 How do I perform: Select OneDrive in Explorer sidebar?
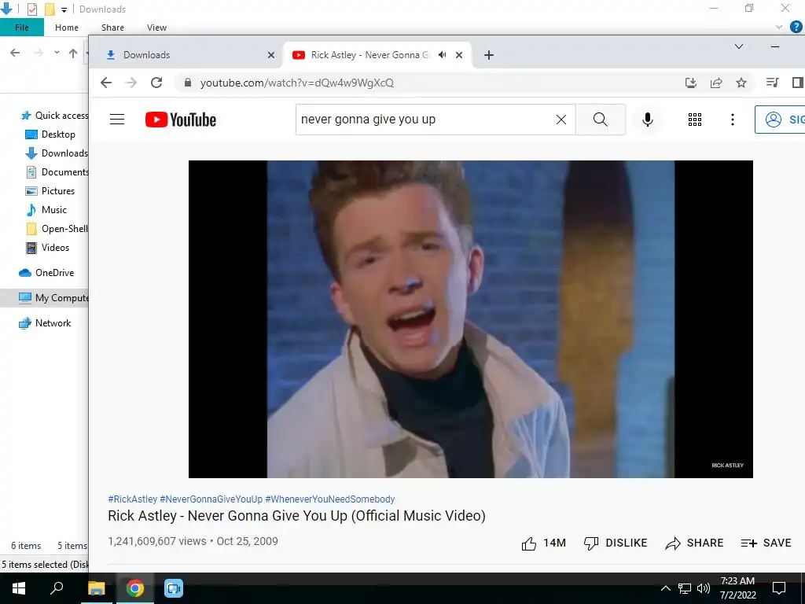point(46,273)
